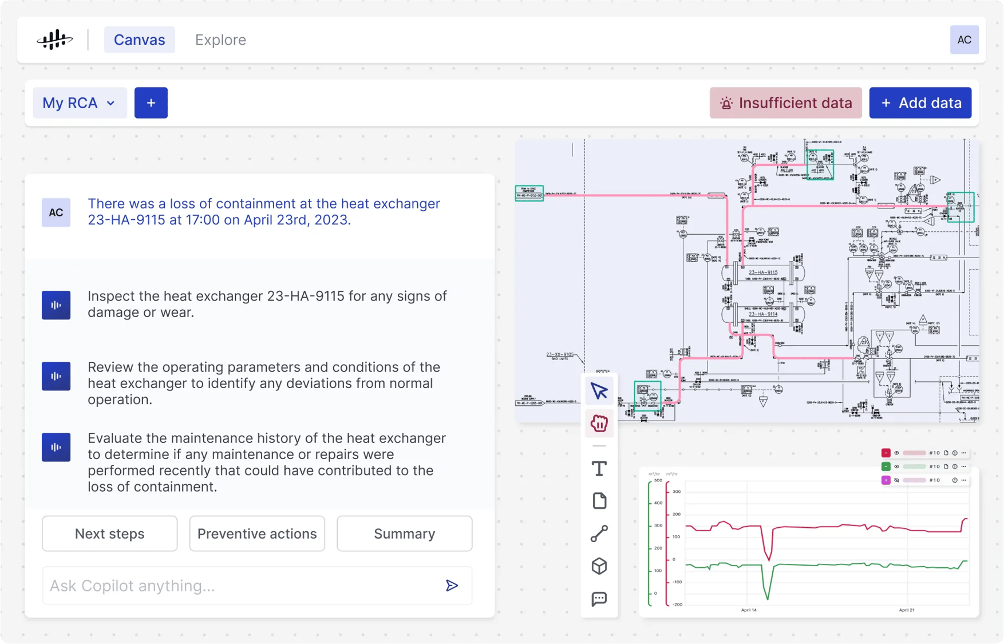Select the Text tool
This screenshot has width=1004, height=644.
pyautogui.click(x=599, y=469)
